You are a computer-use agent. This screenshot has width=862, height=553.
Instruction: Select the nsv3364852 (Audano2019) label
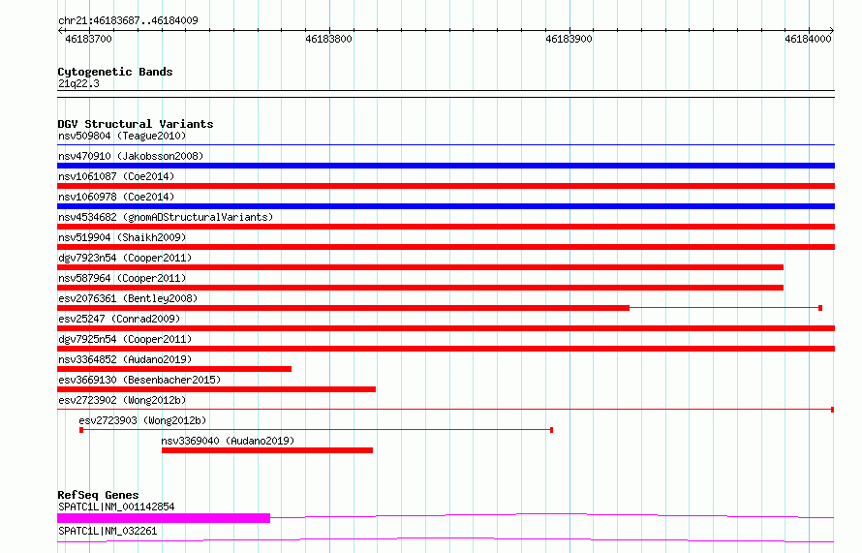point(125,359)
